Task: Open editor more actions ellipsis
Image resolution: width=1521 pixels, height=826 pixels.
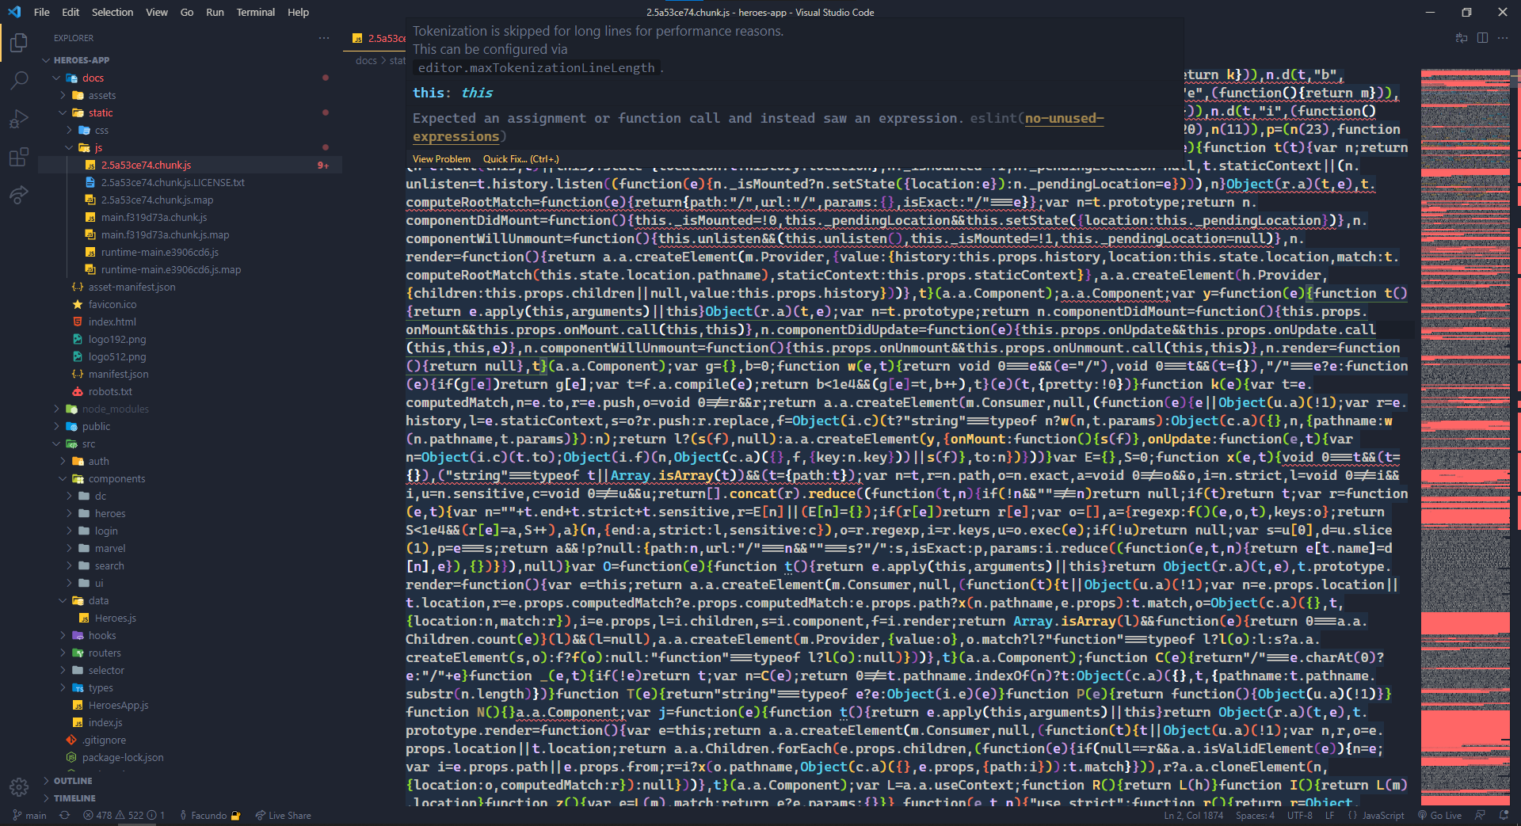Action: click(x=1503, y=38)
